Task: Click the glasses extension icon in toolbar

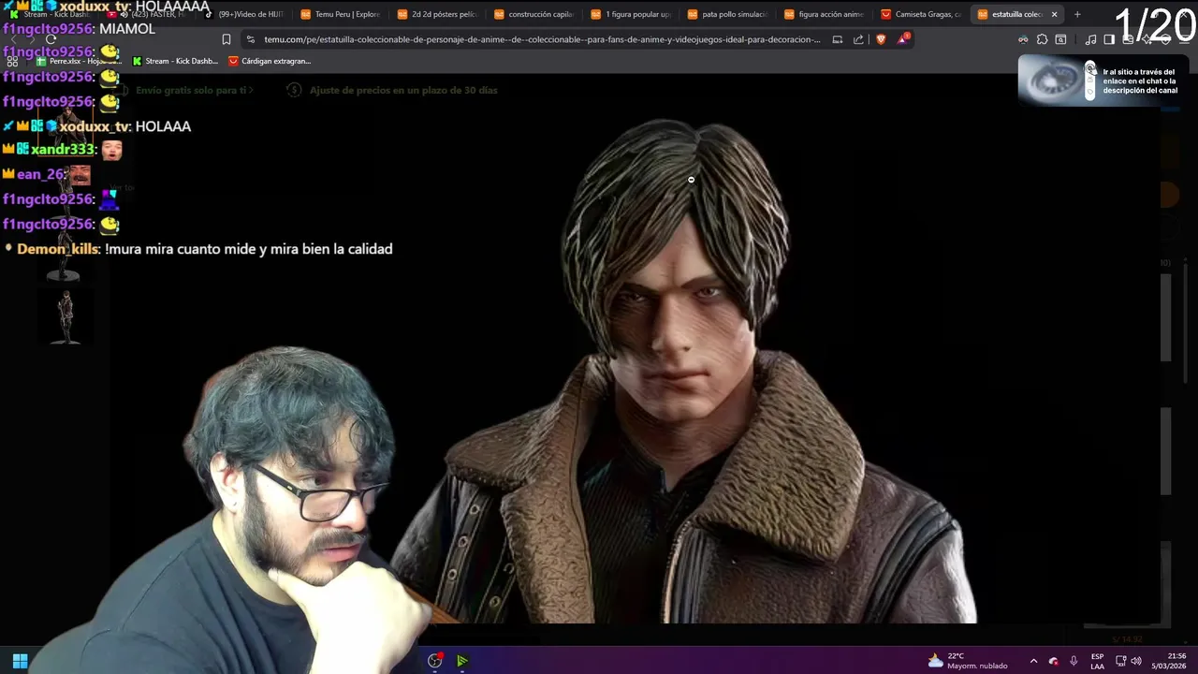Action: (x=1023, y=39)
